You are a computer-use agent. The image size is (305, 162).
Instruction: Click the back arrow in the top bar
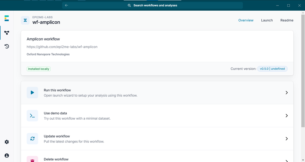click(66, 5)
